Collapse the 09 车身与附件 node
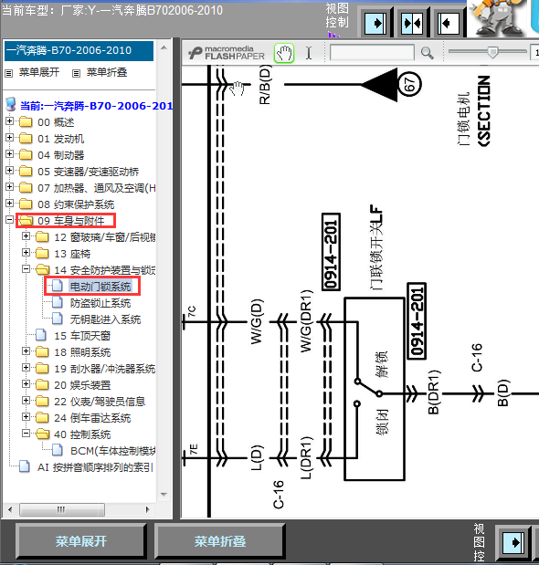Image resolution: width=539 pixels, height=565 pixels. point(10,219)
